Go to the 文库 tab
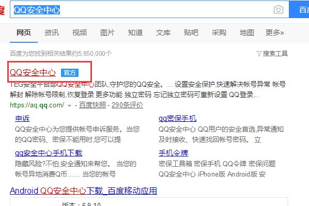 [x=163, y=33]
